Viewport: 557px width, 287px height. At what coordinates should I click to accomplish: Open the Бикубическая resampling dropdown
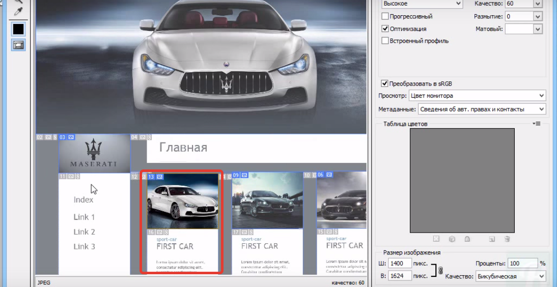(510, 276)
